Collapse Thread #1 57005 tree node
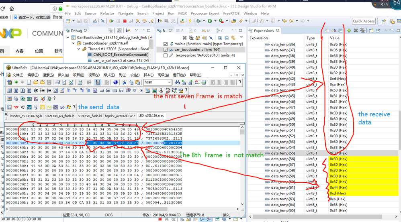The height and width of the screenshot is (222, 401). 79,49
